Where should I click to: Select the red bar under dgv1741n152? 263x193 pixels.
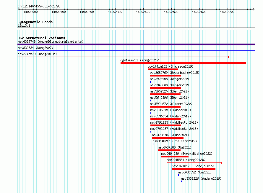pyautogui.click(x=163, y=69)
